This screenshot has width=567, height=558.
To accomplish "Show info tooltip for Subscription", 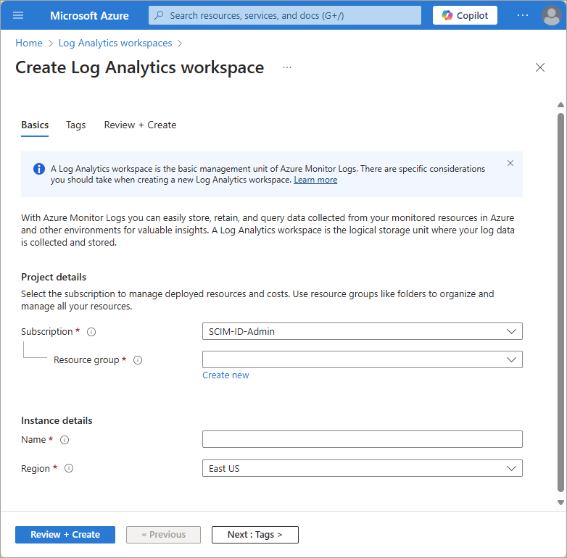I will tap(91, 332).
